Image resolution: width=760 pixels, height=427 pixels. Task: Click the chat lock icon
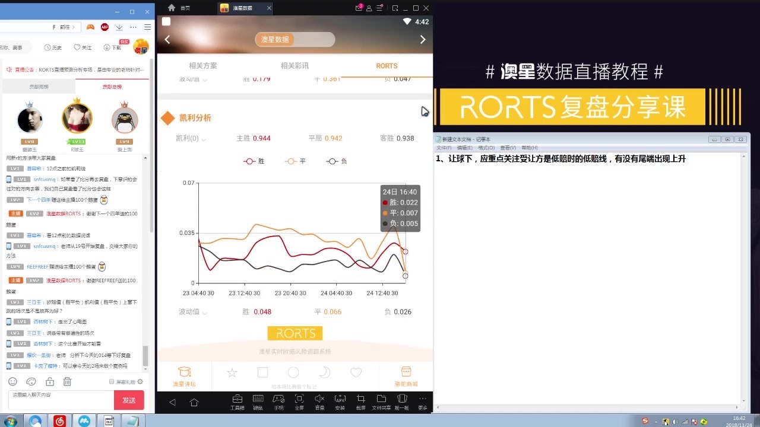50,381
